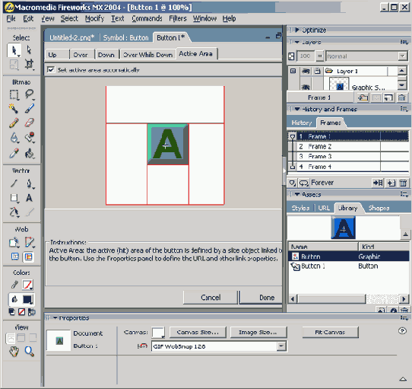The image size is (412, 389).
Task: Select the Line tool
Action: (14, 183)
